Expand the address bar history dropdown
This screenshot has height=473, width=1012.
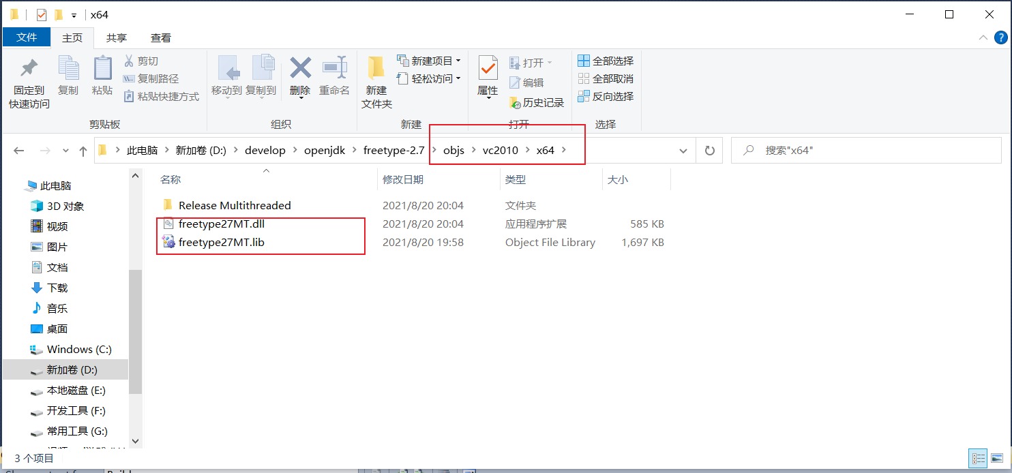[683, 151]
